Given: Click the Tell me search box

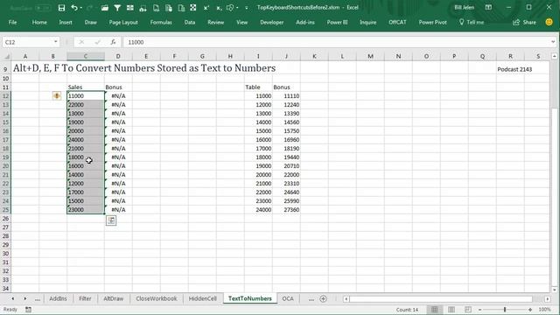Looking at the screenshot, I should (472, 22).
